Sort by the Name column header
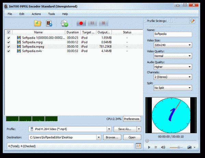 pos(38,32)
